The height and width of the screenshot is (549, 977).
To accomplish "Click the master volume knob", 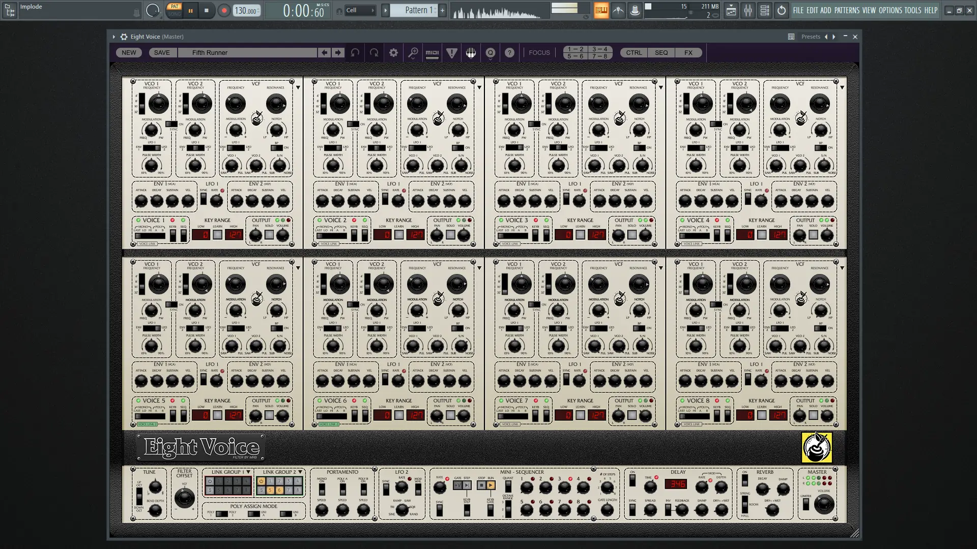I will [x=824, y=504].
